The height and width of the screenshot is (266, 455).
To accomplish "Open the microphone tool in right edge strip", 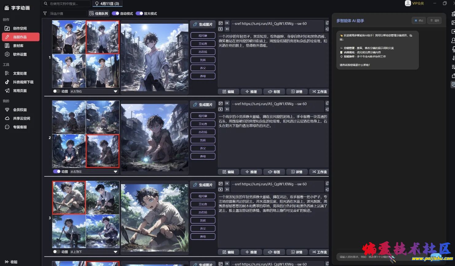I will 453,49.
